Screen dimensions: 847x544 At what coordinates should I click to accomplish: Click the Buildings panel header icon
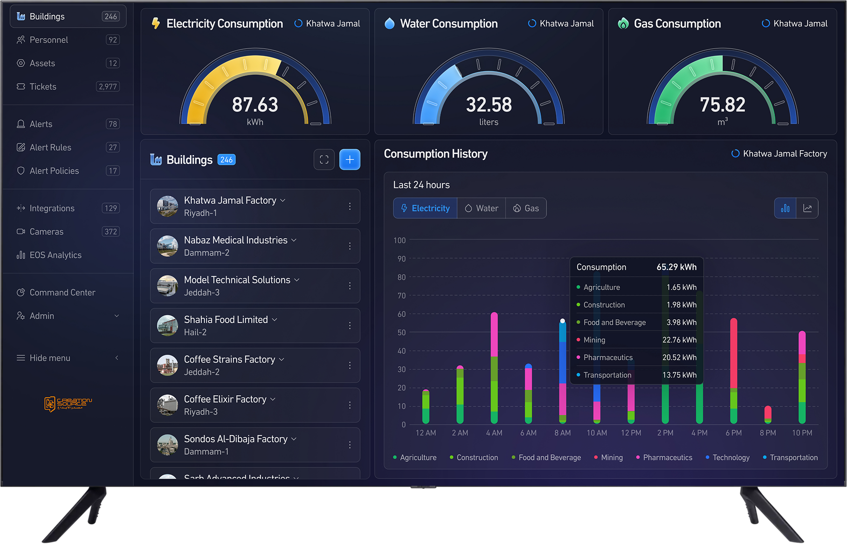[156, 159]
